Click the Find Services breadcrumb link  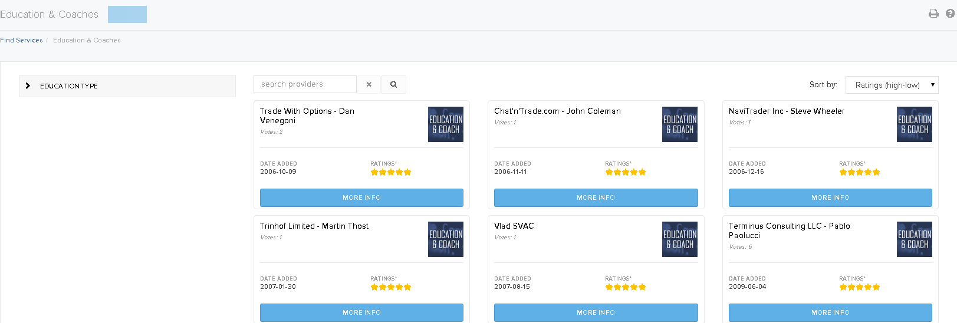coord(21,40)
